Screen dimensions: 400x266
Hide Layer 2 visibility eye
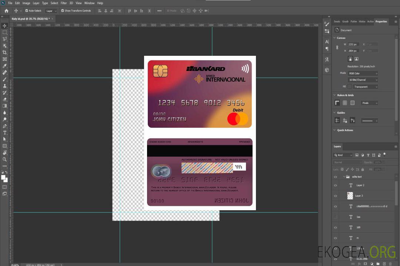click(x=336, y=185)
